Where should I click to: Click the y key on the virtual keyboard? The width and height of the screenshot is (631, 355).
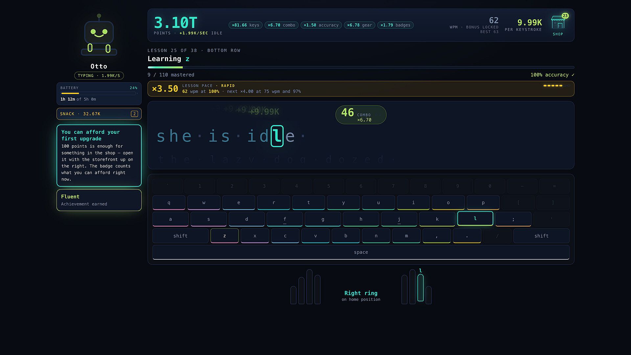343,202
